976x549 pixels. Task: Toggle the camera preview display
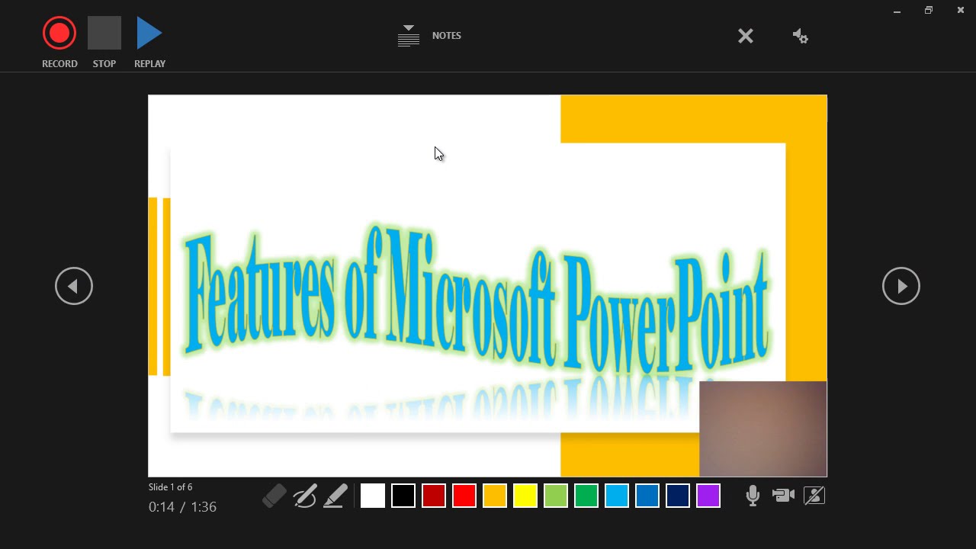point(814,496)
